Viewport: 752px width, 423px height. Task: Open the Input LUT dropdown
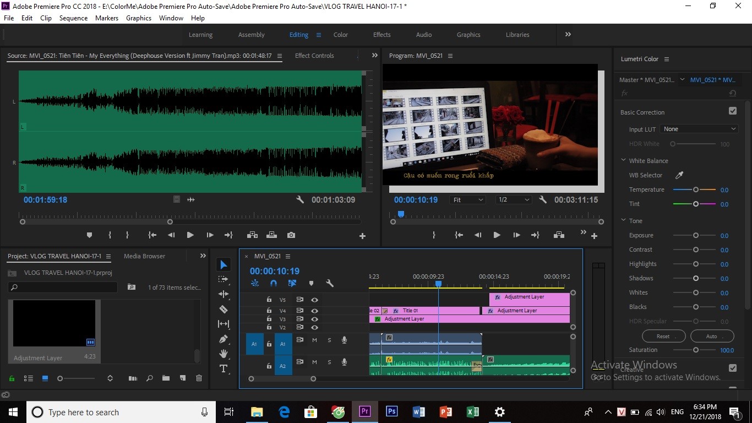[x=699, y=129]
